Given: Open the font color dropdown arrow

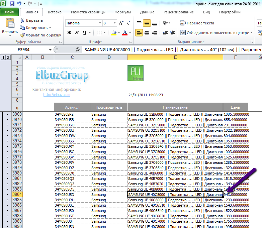Looking at the screenshot, I should pyautogui.click(x=130, y=33).
